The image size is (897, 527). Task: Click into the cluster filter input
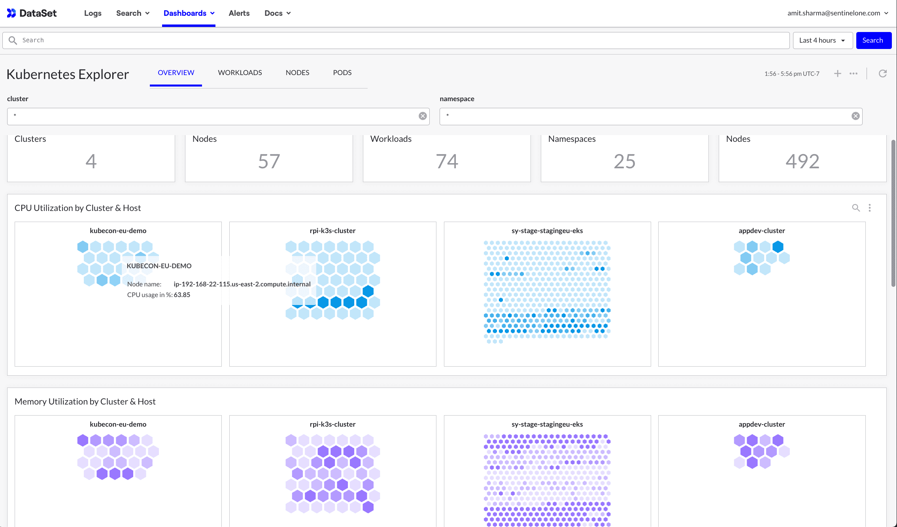pos(218,116)
